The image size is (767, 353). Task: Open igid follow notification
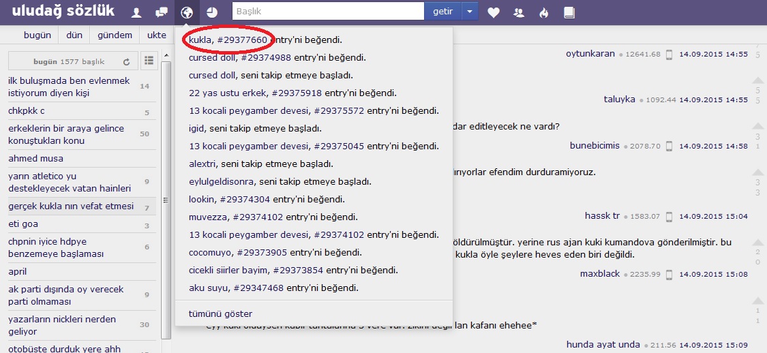255,129
